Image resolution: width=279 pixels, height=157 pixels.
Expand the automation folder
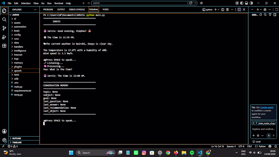(x=24, y=27)
